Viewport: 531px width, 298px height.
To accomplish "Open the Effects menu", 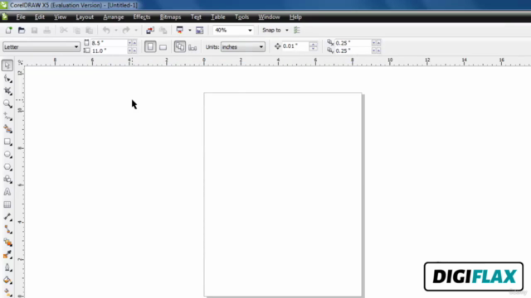I will 142,17.
